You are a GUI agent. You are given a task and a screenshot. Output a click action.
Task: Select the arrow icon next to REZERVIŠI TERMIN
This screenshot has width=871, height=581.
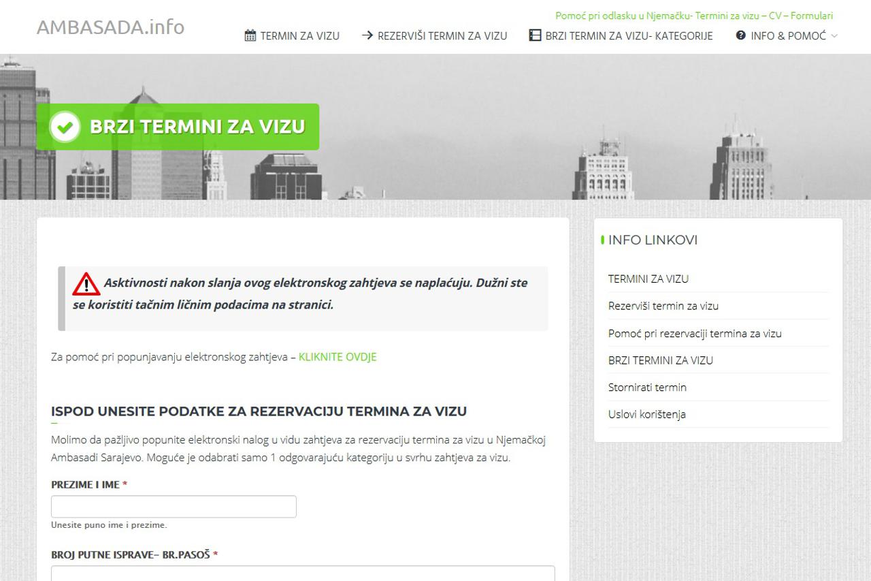(x=367, y=35)
